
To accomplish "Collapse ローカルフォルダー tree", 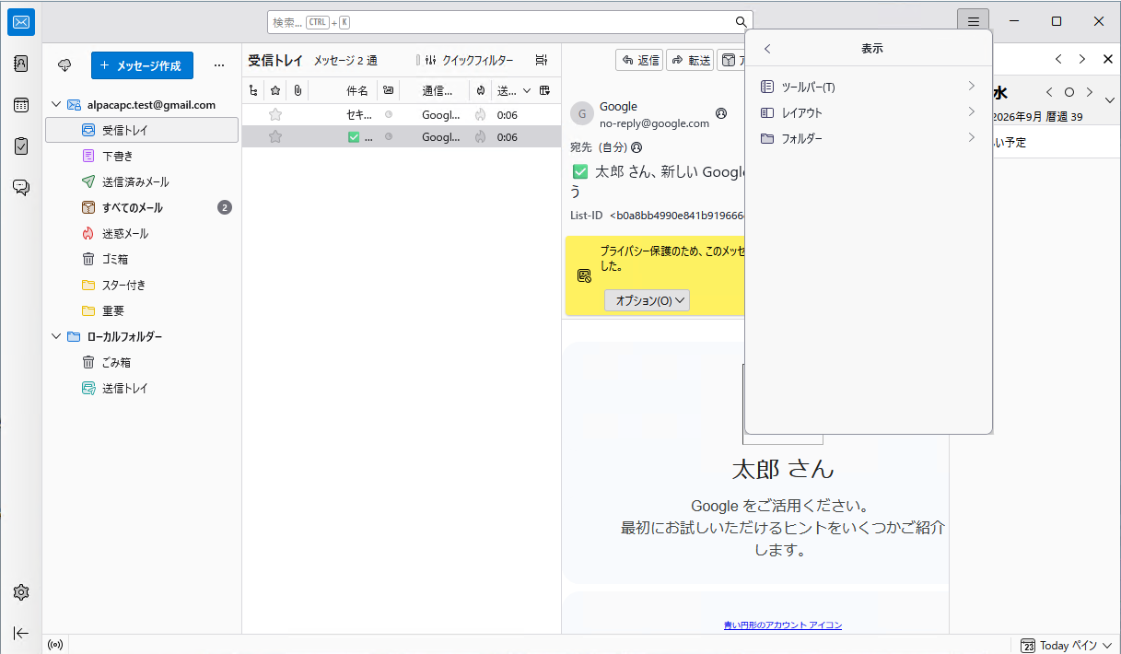I will tap(56, 337).
